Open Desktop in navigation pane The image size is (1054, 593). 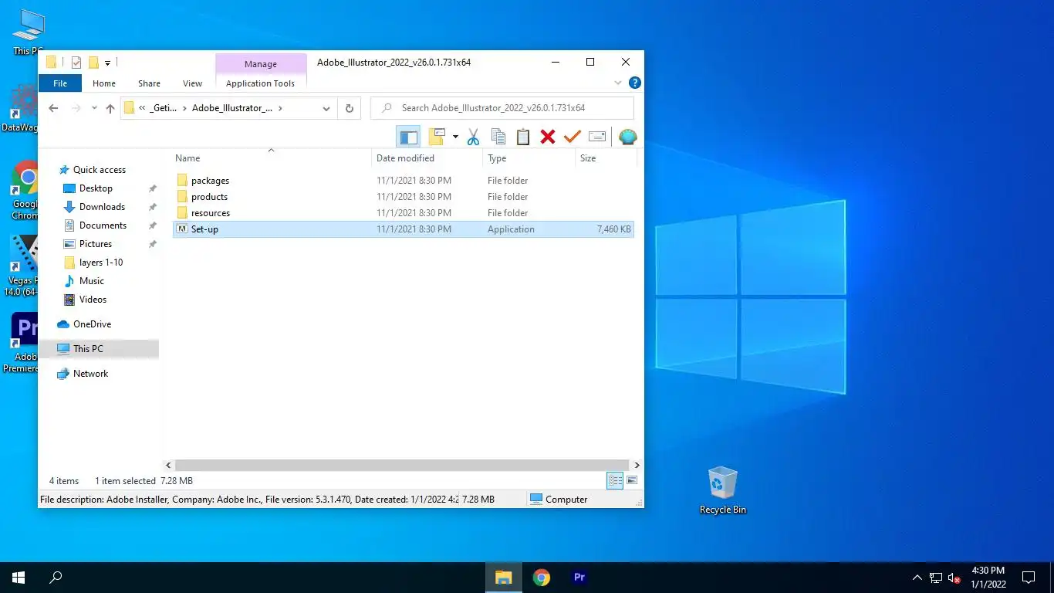96,188
